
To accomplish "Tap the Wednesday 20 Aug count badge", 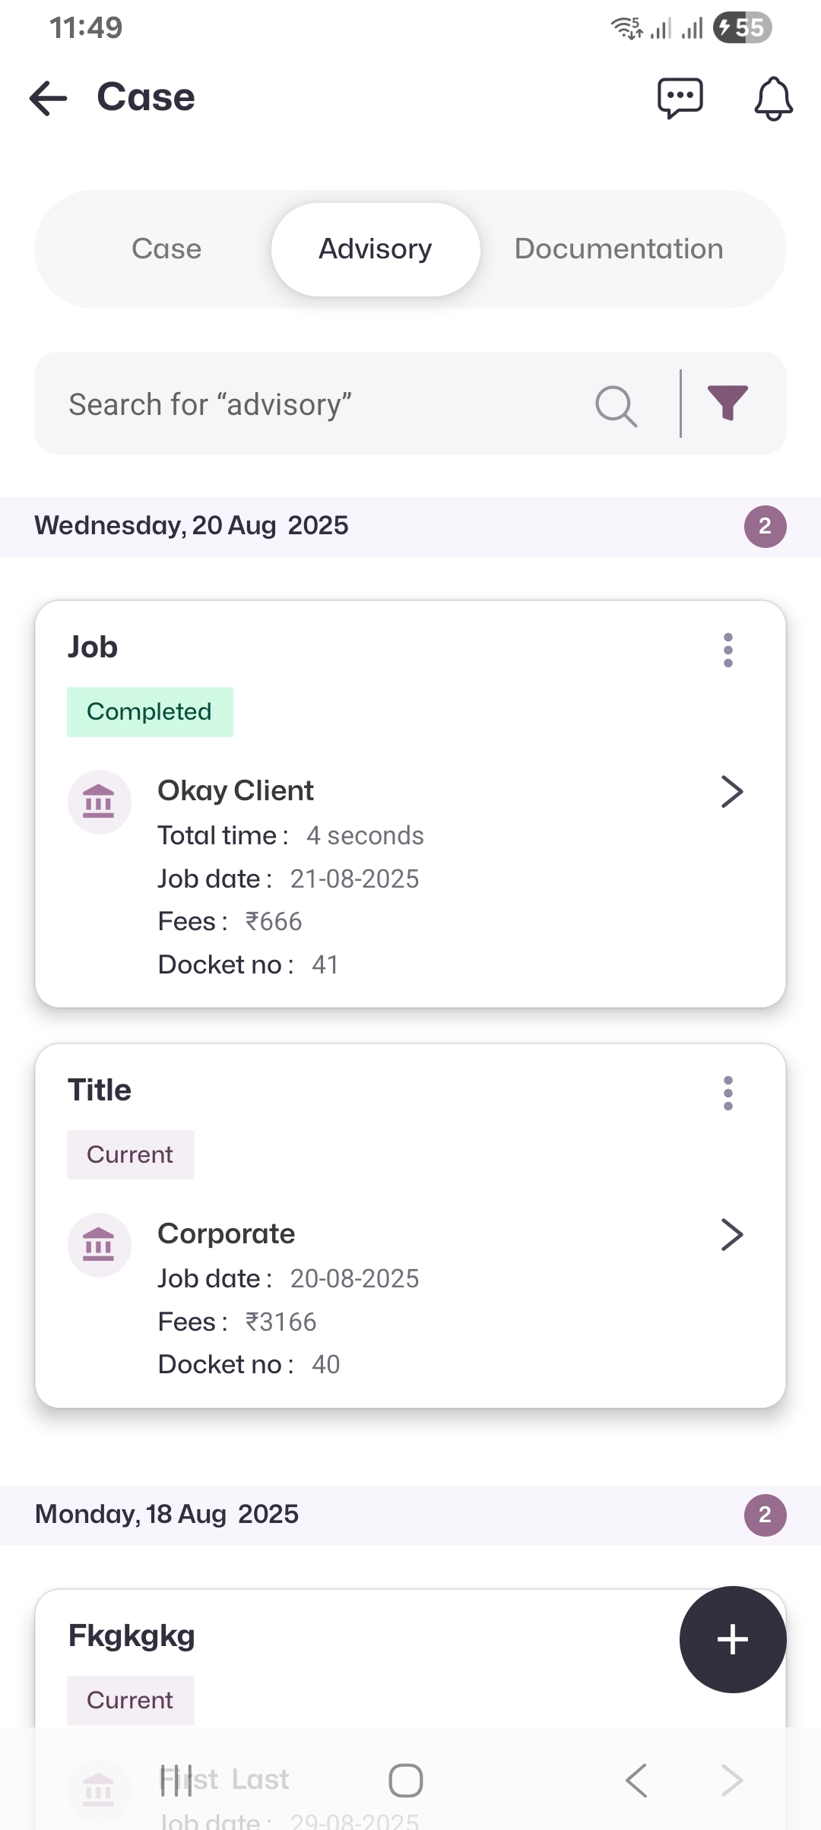I will 765,526.
